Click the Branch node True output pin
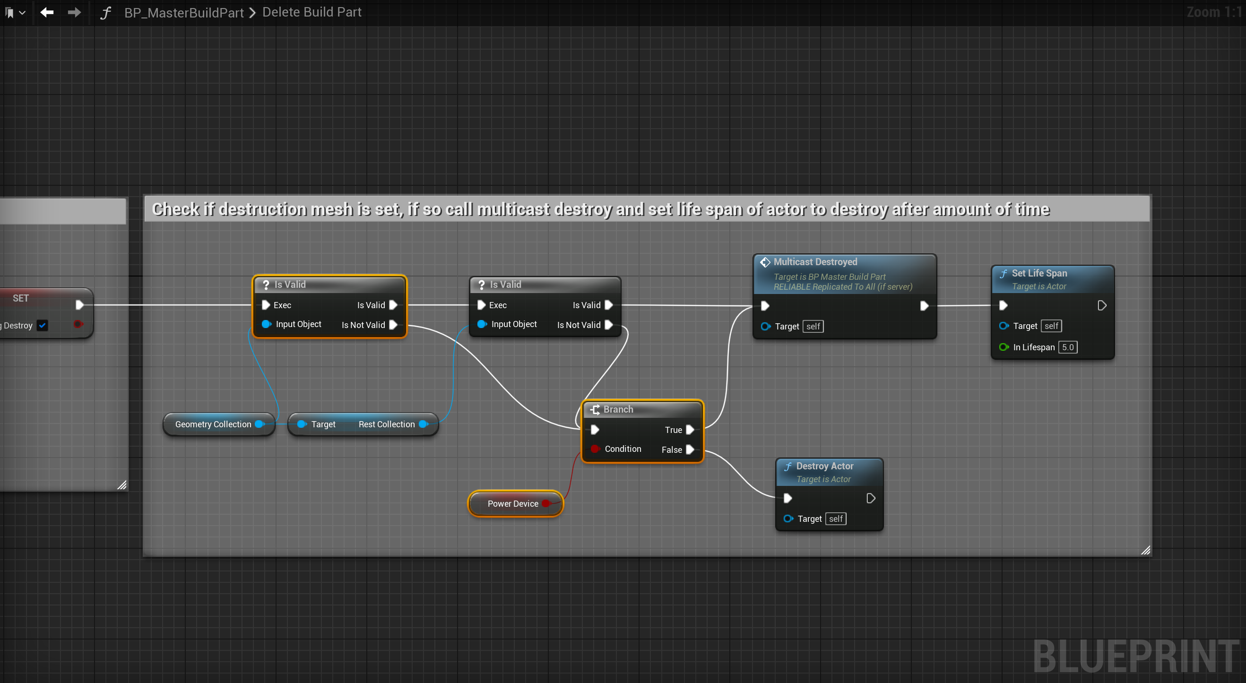The width and height of the screenshot is (1246, 683). point(690,430)
